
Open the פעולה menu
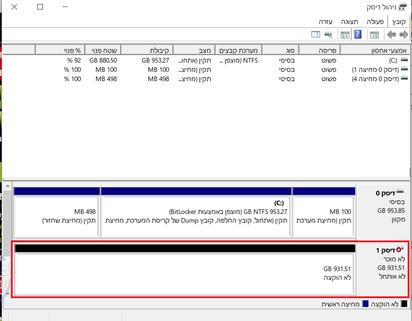point(375,22)
